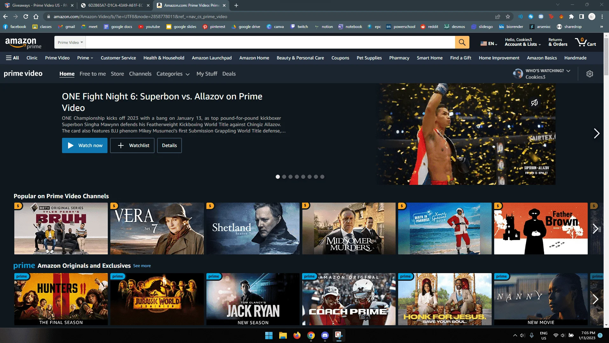The image size is (609, 343).
Task: Open the shopping cart icon
Action: [x=585, y=42]
